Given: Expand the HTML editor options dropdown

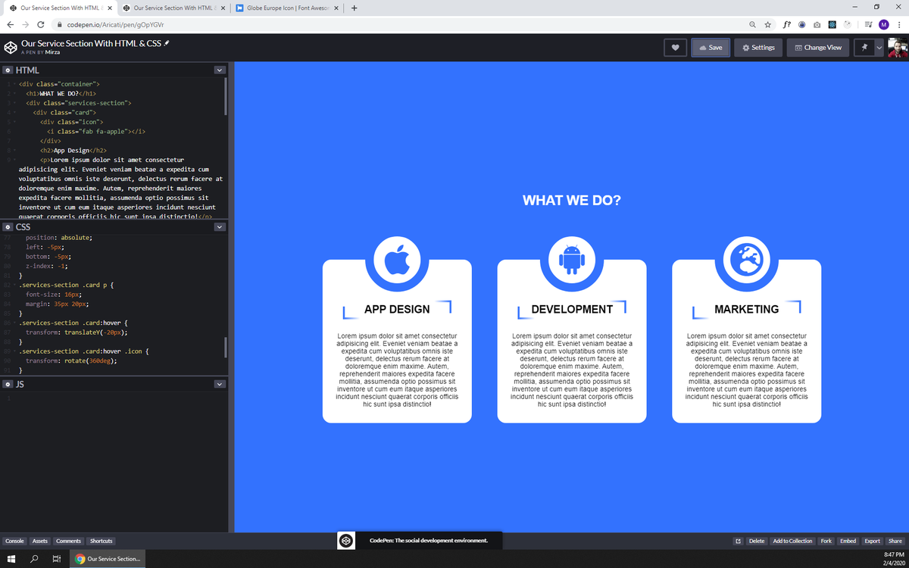Looking at the screenshot, I should pyautogui.click(x=220, y=70).
